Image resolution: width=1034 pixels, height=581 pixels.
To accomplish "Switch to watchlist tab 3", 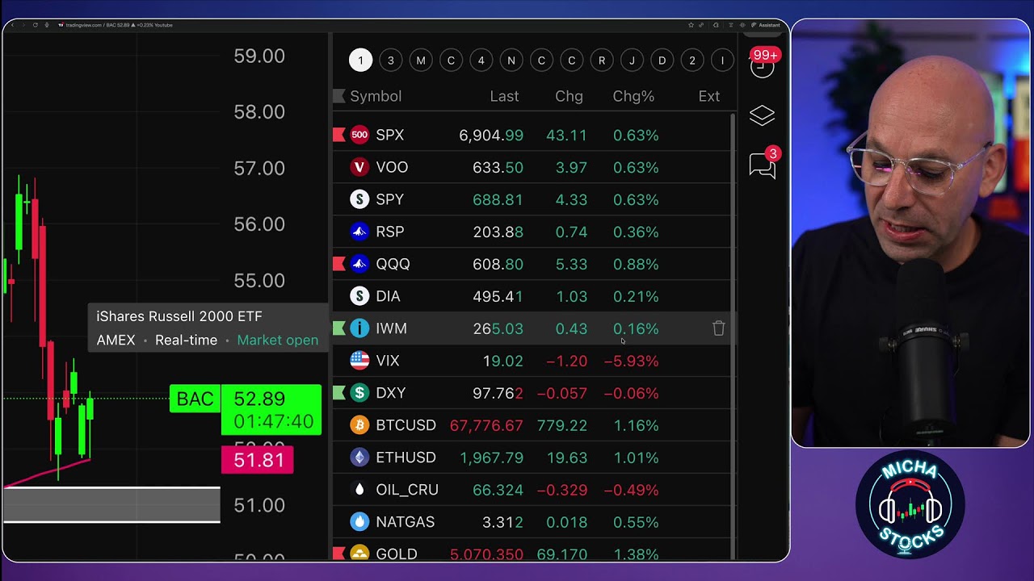I will point(391,61).
